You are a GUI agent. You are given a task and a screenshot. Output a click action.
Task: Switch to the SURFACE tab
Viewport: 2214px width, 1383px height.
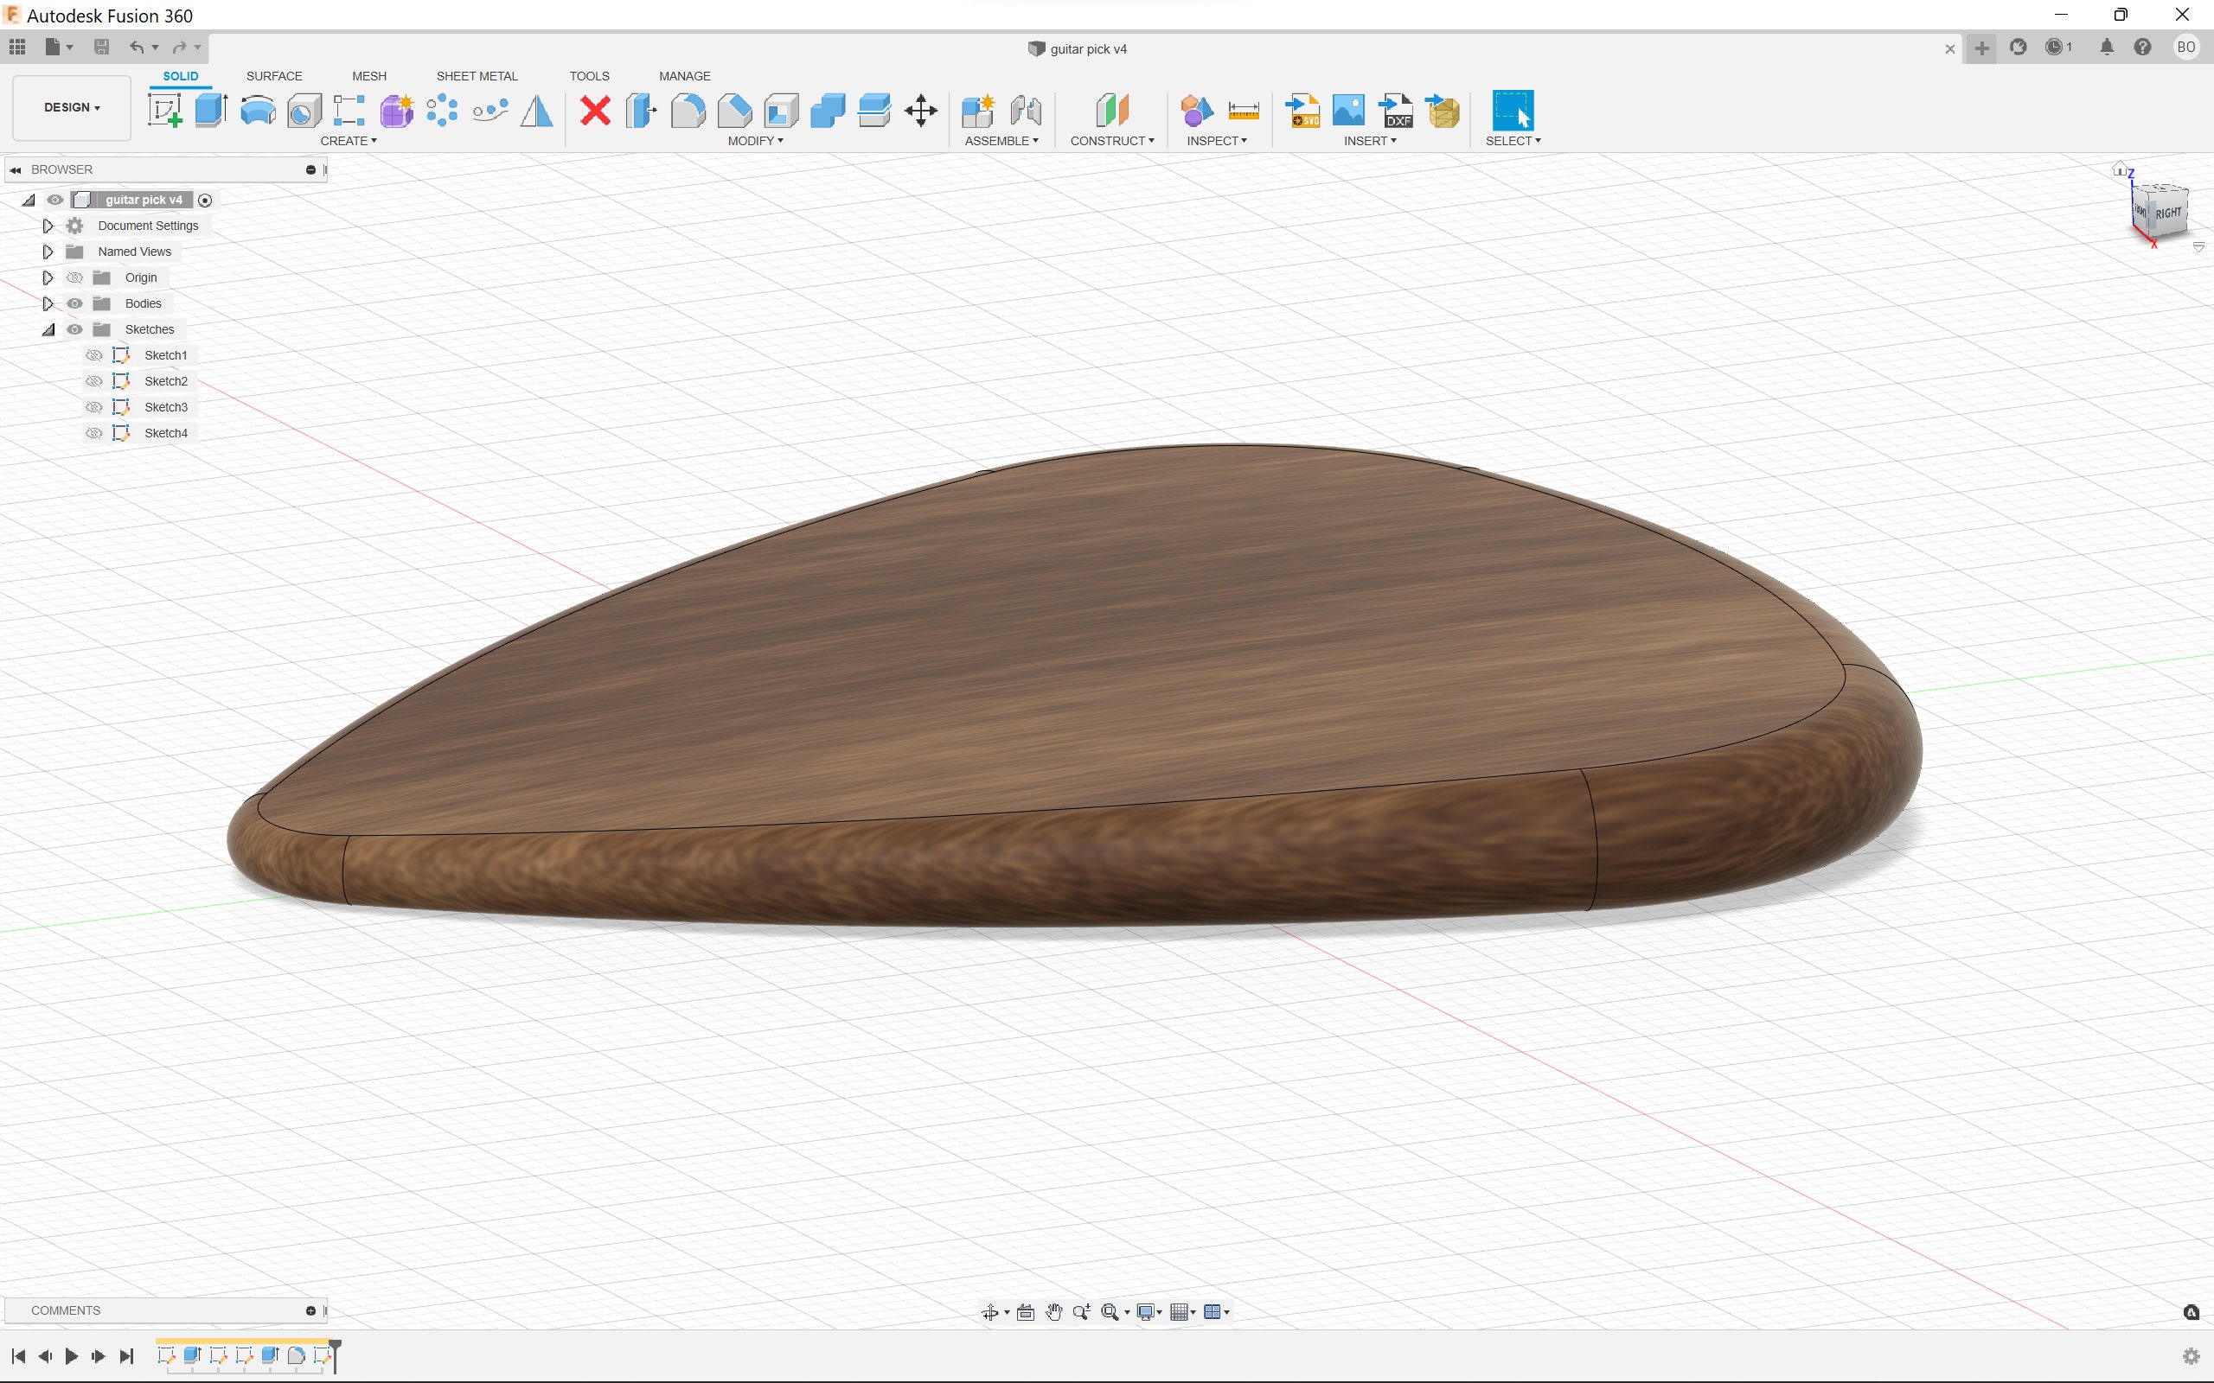coord(273,76)
